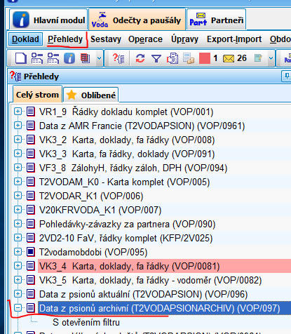Select T2vodamobdobi (VOP/095) row
Viewport: 291px width, 334px height.
tap(93, 252)
